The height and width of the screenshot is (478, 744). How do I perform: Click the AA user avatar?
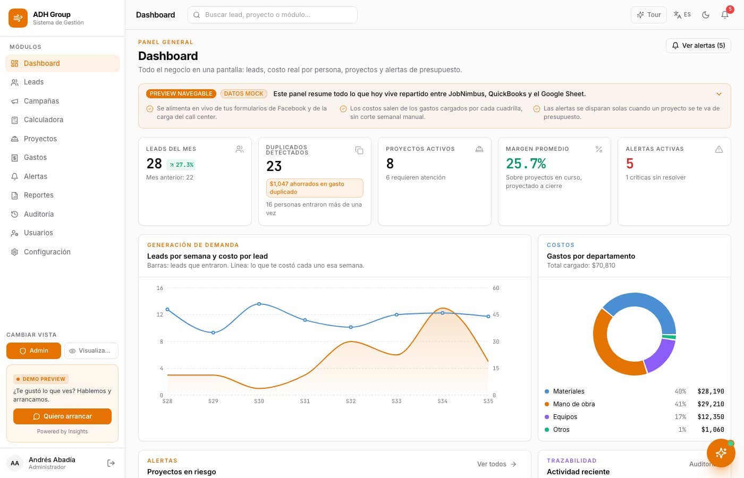[15, 463]
